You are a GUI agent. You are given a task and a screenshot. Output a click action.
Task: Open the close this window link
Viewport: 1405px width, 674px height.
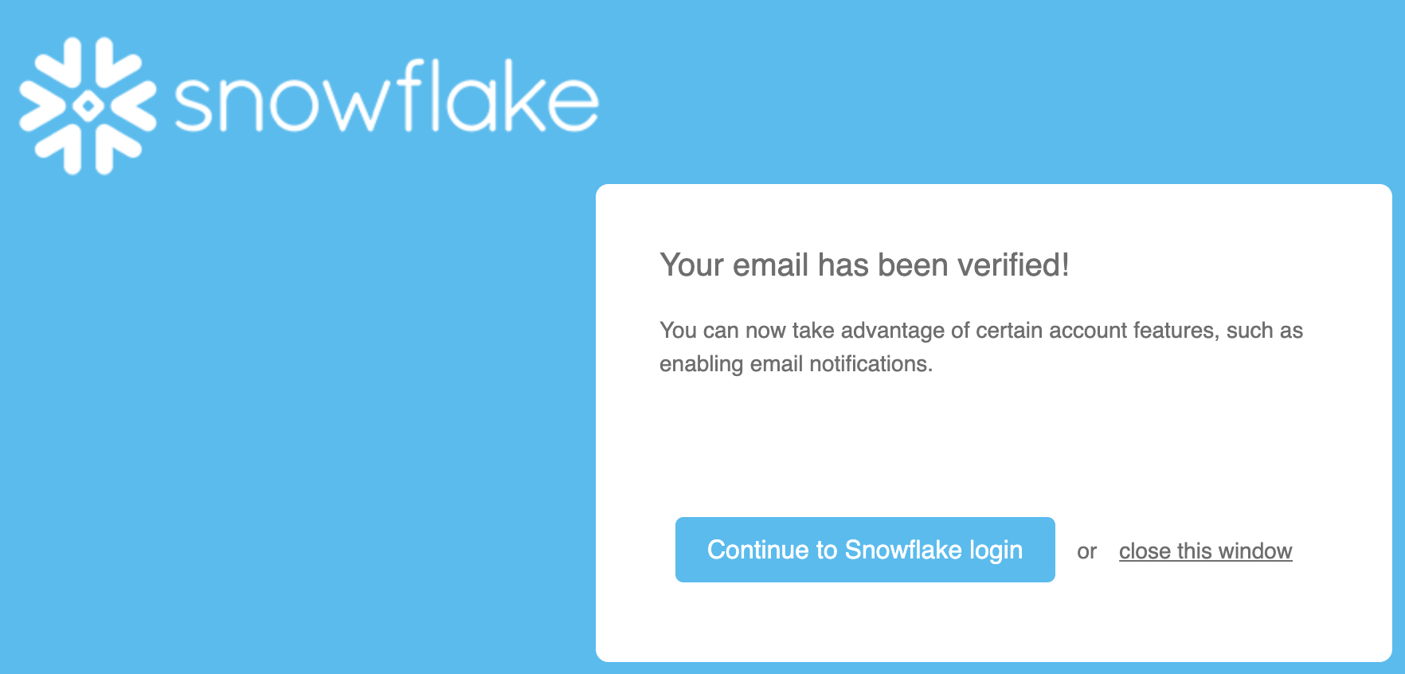pos(1205,550)
